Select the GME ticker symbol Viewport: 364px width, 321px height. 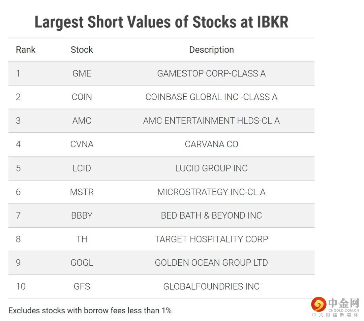pos(82,73)
